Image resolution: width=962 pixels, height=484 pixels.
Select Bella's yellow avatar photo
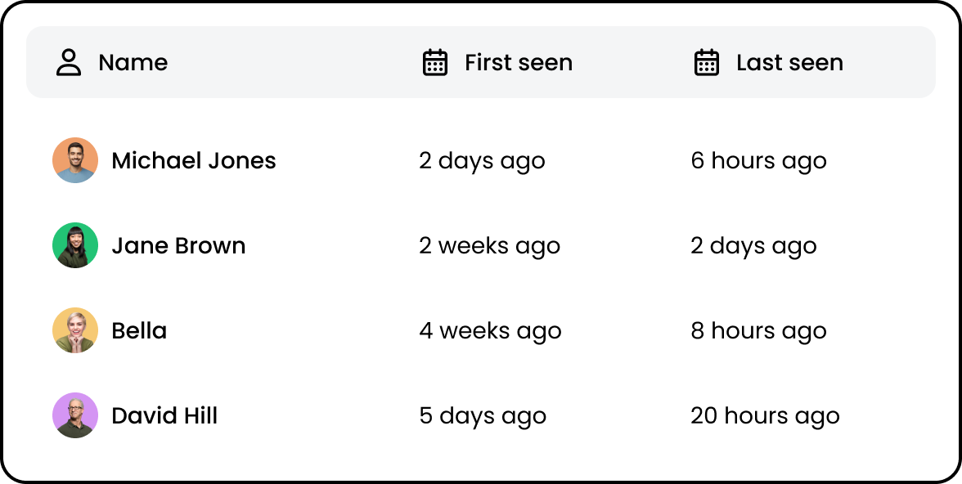click(75, 330)
